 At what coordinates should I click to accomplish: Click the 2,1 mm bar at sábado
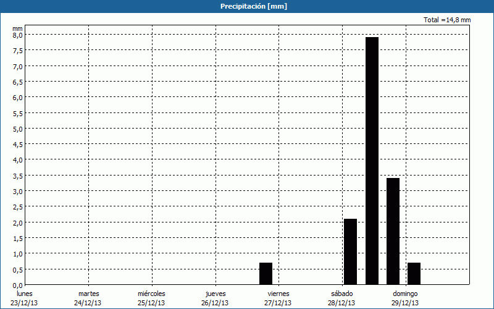(350, 252)
